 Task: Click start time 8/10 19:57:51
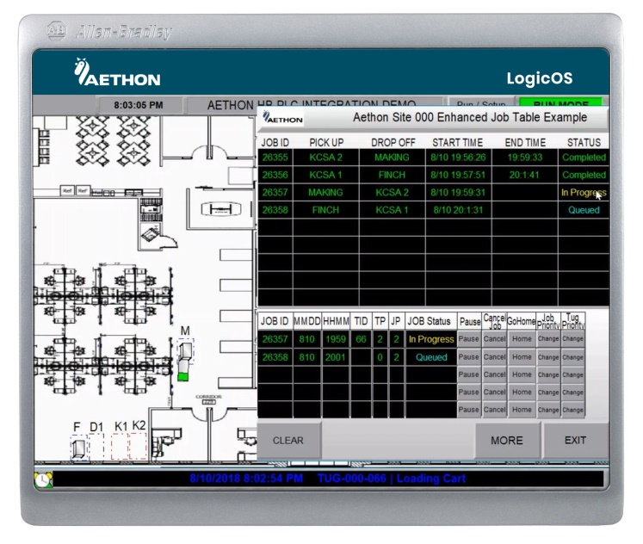point(458,175)
